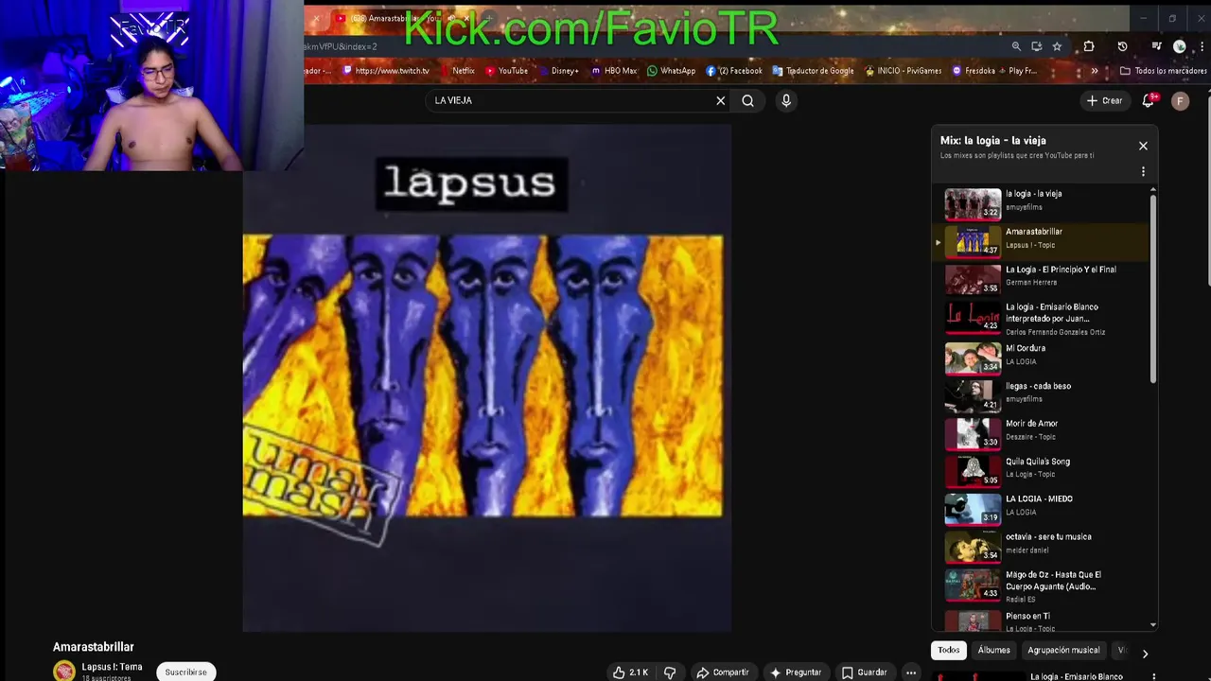Open the browser profile avatar

coord(1180,46)
